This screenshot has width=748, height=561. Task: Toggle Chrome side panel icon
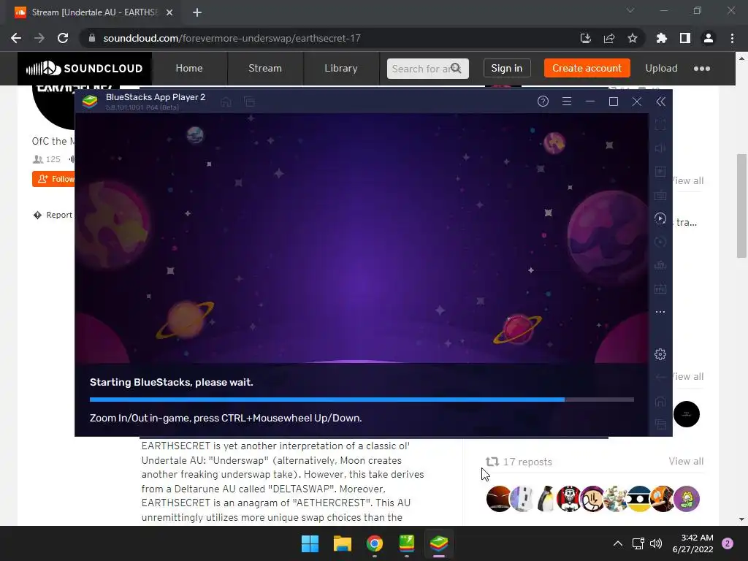pos(685,38)
